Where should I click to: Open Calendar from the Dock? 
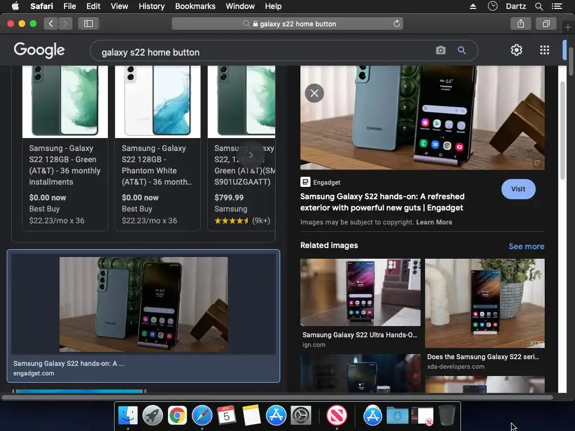(226, 415)
